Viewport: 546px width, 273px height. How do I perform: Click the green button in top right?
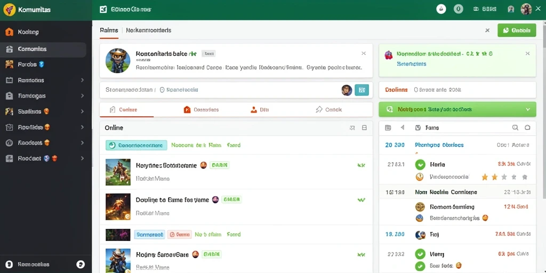(516, 30)
